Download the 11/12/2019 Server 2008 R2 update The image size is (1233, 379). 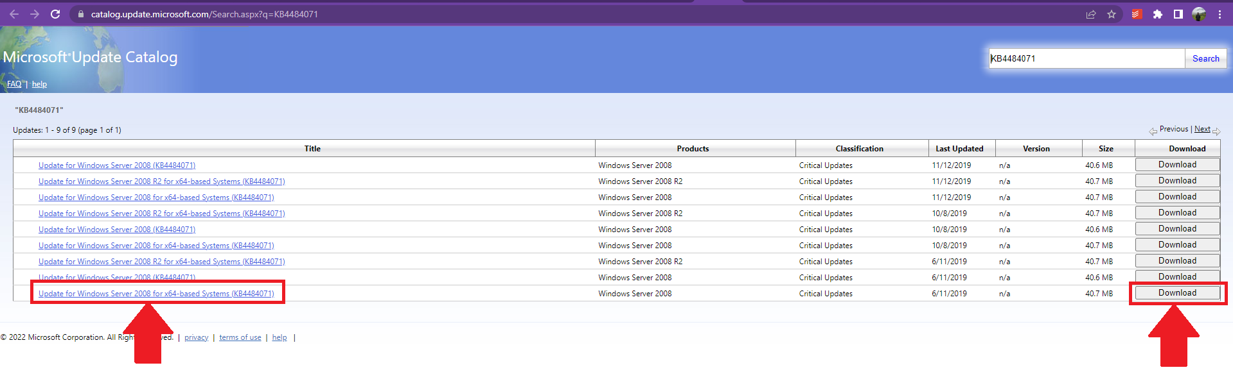pos(1177,181)
